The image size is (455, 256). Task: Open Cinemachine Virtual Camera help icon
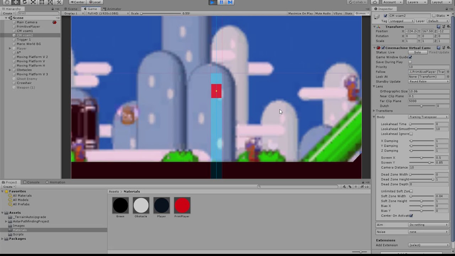(439, 48)
